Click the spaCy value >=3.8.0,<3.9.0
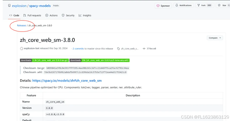 (x=55, y=114)
